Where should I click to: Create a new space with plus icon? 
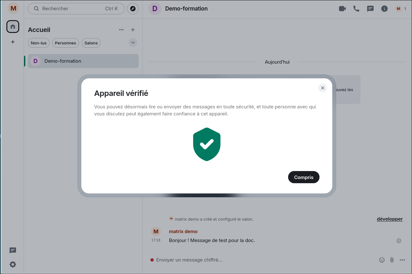(x=13, y=42)
